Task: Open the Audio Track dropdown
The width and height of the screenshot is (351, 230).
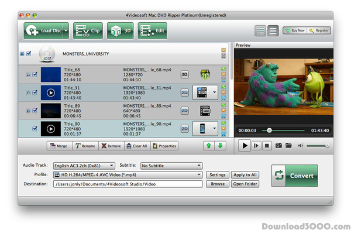Action: [x=84, y=166]
